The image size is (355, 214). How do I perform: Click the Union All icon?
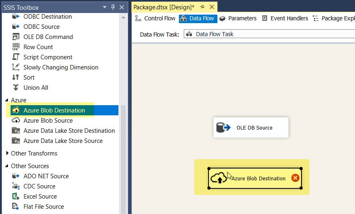(x=16, y=87)
